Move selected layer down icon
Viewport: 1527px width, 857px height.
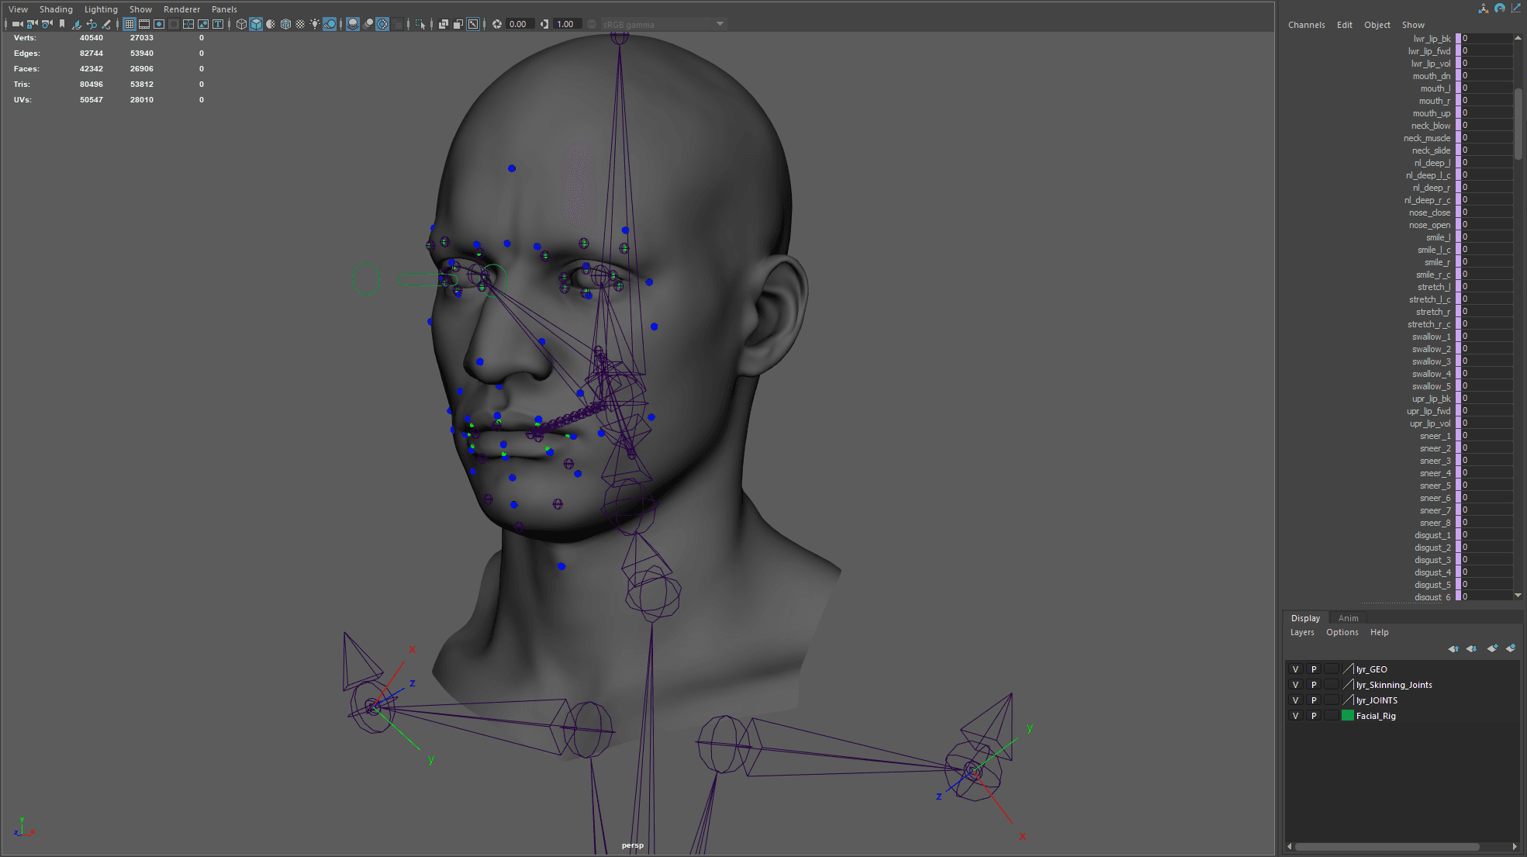click(x=1471, y=648)
